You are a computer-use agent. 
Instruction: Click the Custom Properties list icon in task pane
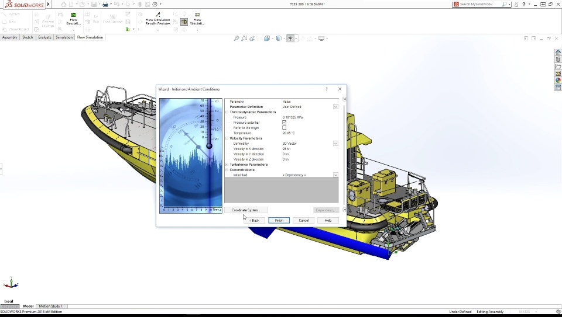coord(558,87)
